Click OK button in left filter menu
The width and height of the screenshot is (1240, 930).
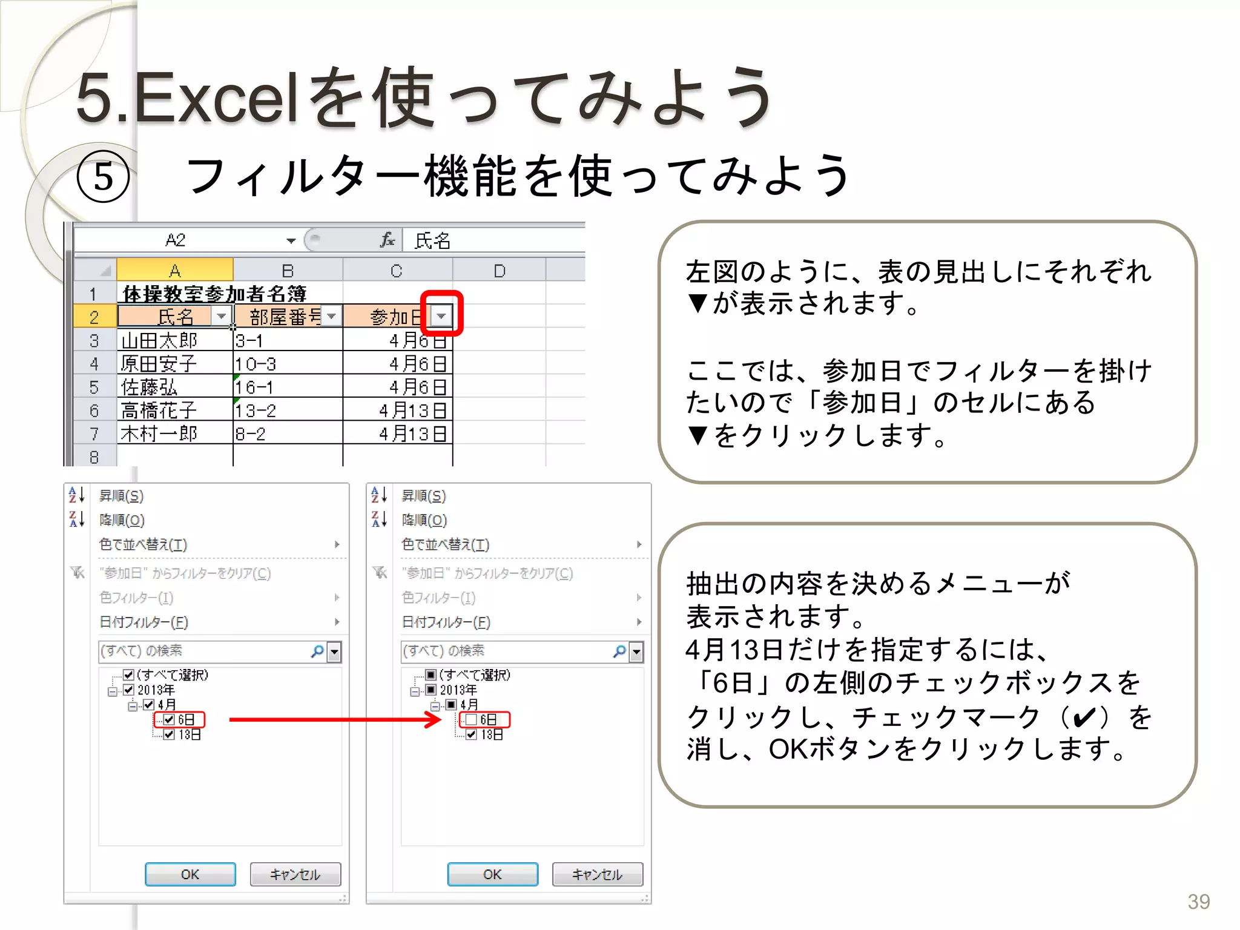190,874
